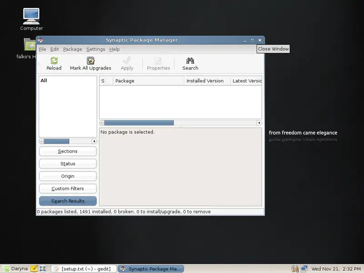This screenshot has height=273, width=364.
Task: Click the note-taking pencil panel icon
Action: 34,268
